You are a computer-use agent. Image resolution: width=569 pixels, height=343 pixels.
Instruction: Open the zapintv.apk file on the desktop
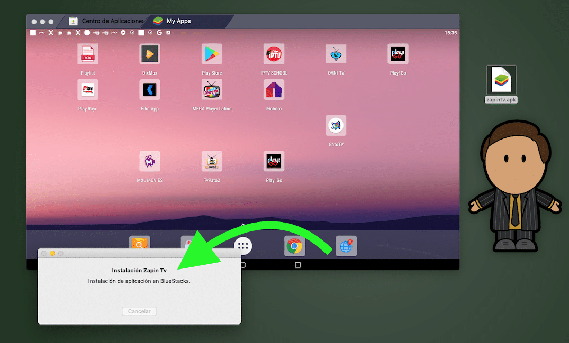coord(501,80)
